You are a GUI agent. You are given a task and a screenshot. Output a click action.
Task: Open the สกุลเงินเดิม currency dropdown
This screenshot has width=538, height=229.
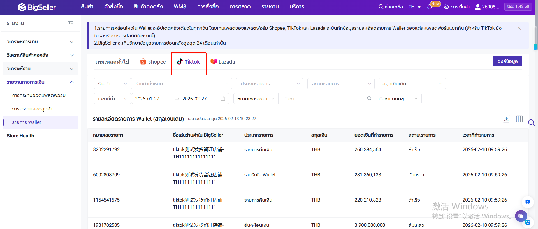pos(412,84)
